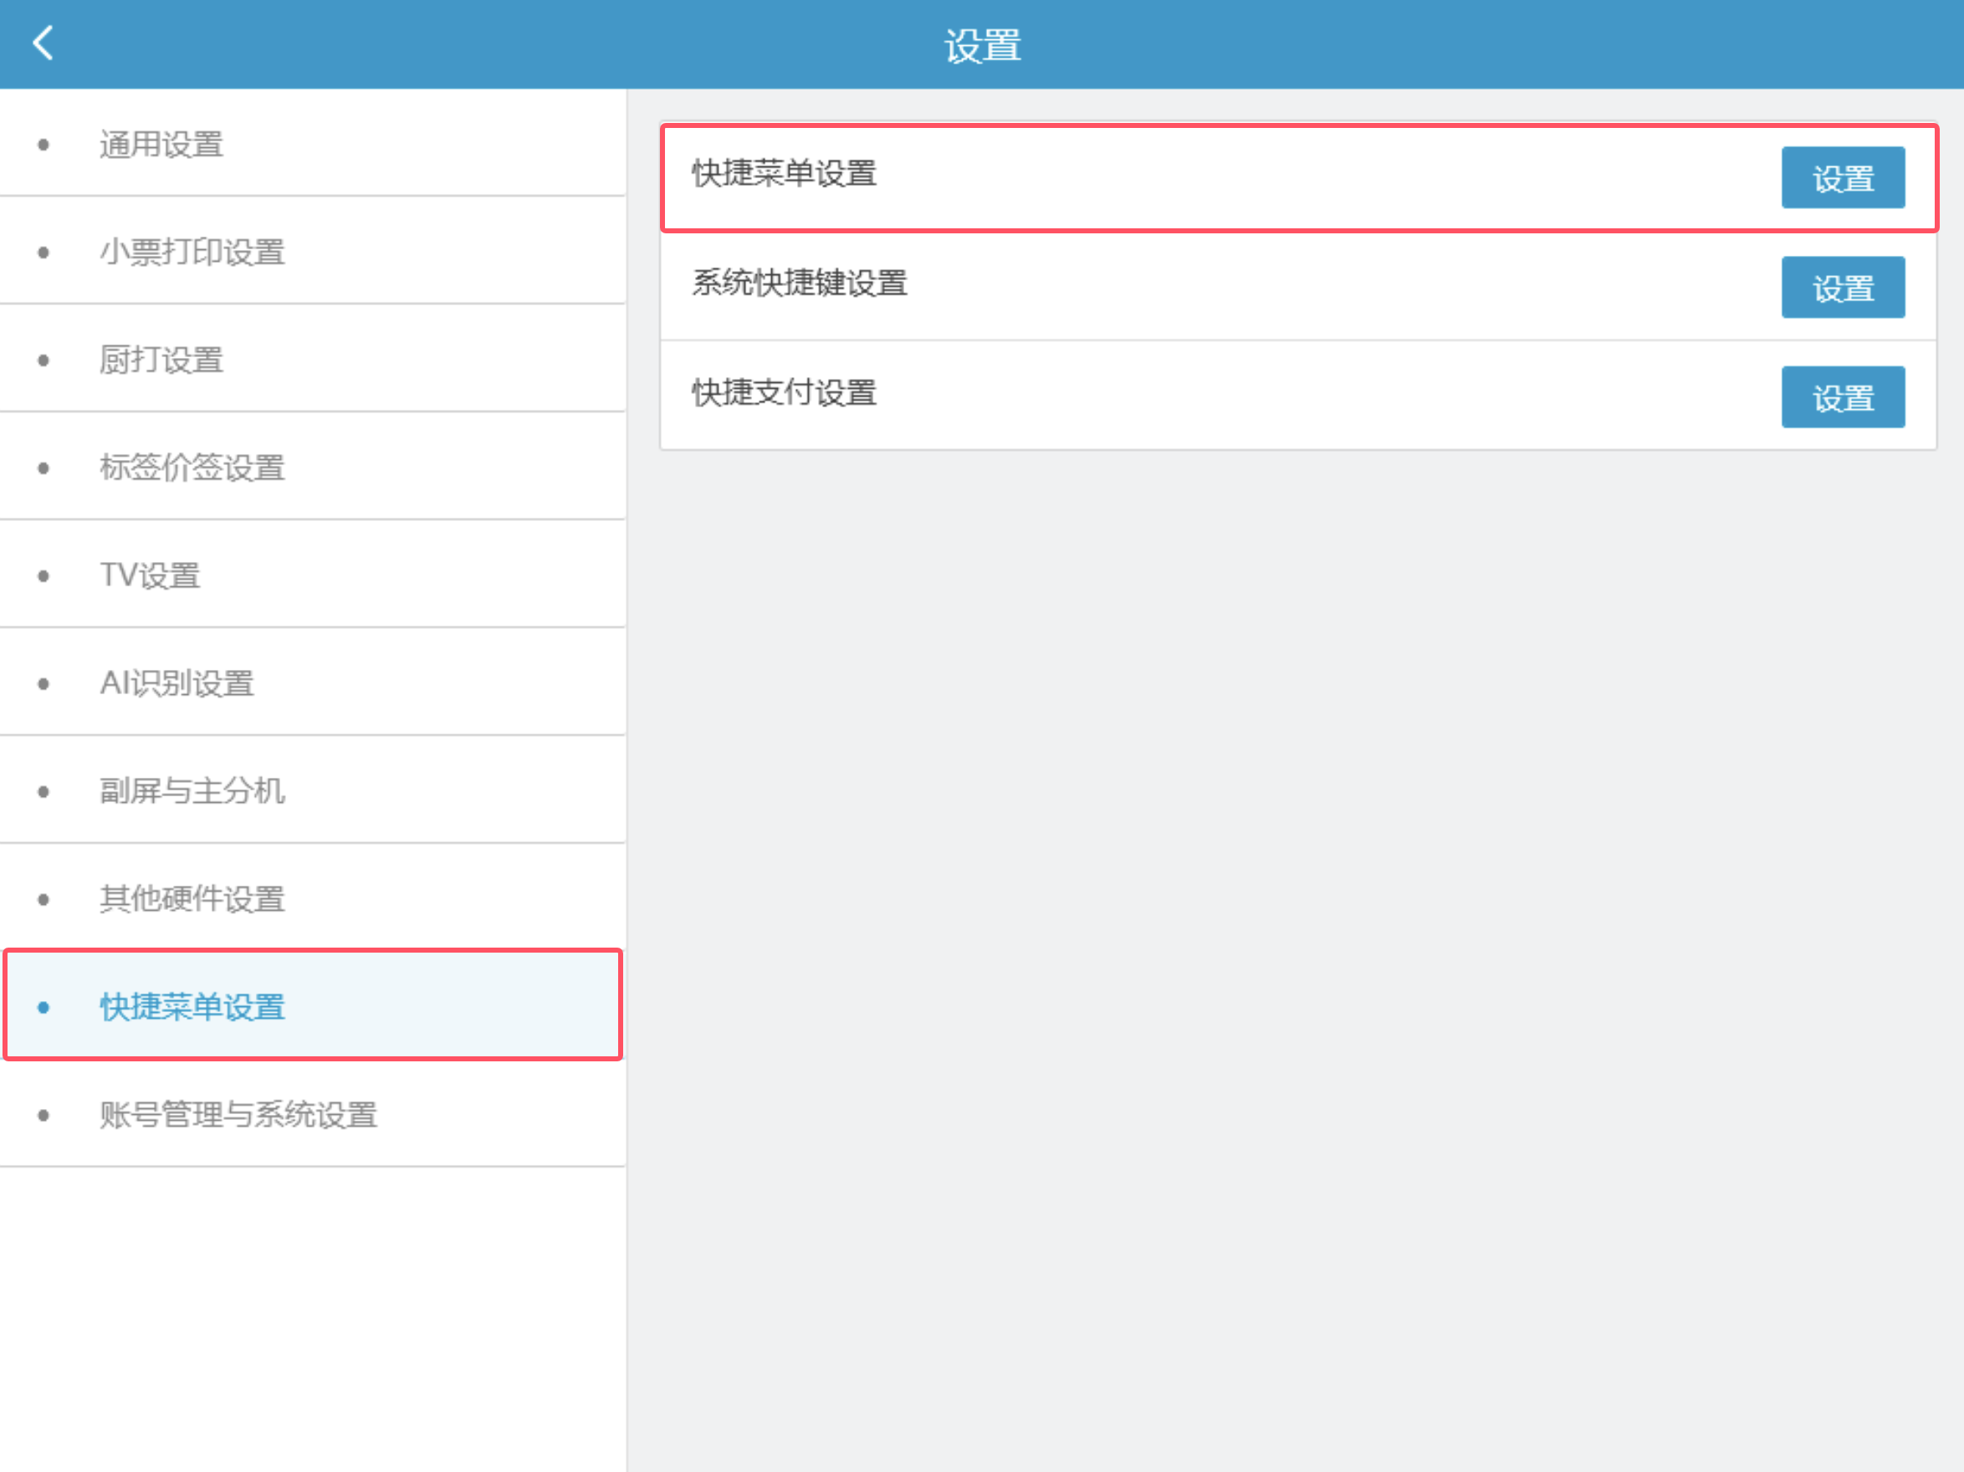
Task: Click the 快捷菜单设置 row label
Action: pos(784,174)
